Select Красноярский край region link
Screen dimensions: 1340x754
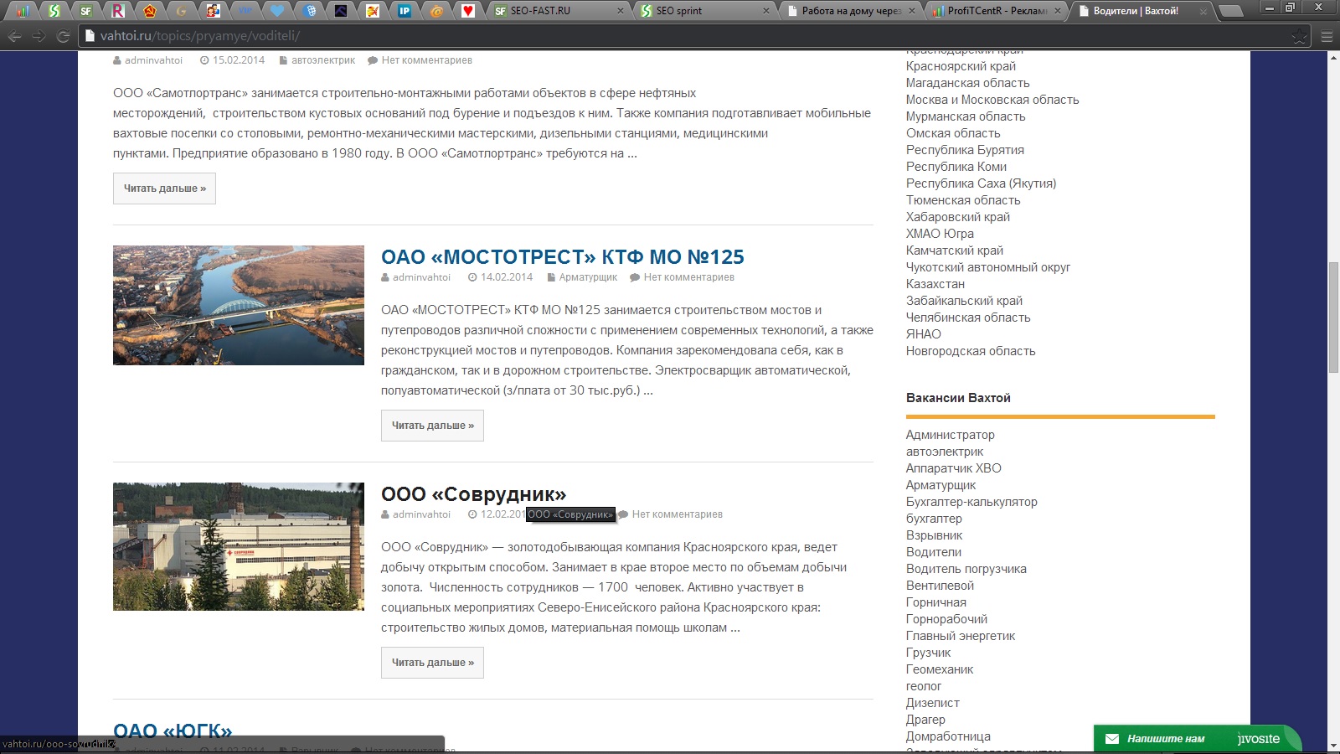(x=961, y=66)
